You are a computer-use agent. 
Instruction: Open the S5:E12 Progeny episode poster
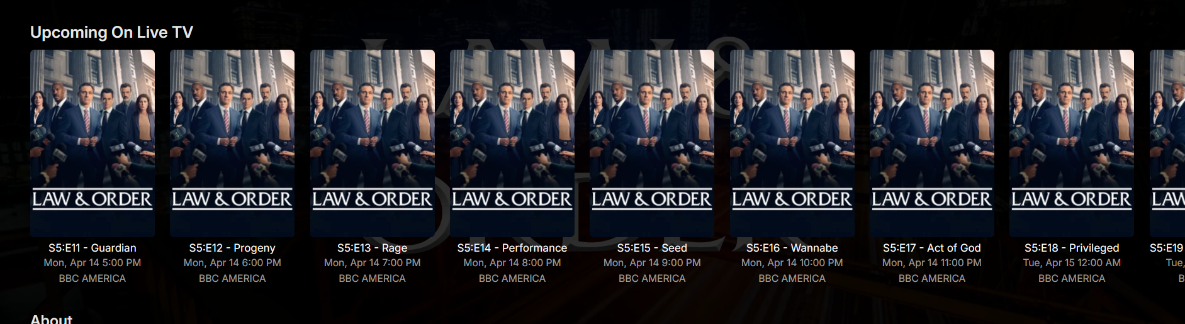(232, 143)
